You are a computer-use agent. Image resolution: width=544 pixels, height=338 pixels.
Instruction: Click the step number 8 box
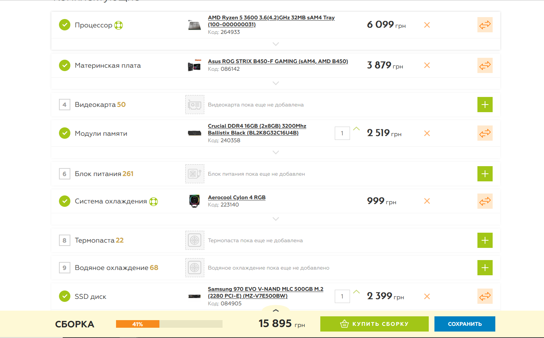[65, 240]
